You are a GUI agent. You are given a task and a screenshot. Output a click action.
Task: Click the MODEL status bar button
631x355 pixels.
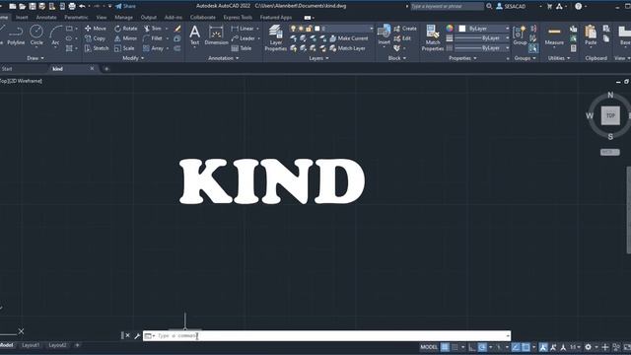429,347
